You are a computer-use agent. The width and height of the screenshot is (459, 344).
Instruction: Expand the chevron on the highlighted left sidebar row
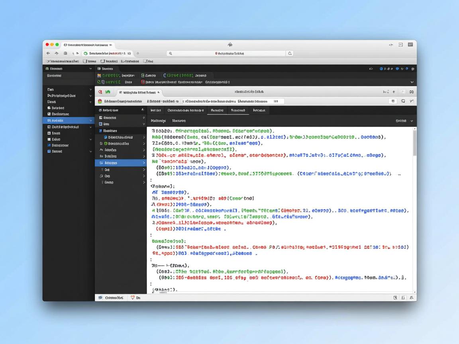91,120
